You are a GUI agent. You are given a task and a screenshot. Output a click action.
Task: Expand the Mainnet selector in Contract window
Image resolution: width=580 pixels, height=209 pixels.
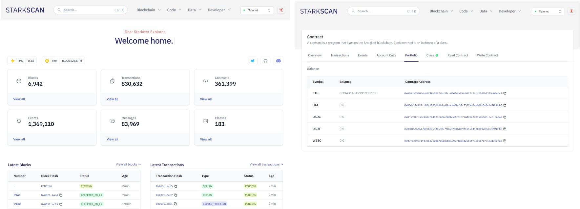(x=548, y=11)
